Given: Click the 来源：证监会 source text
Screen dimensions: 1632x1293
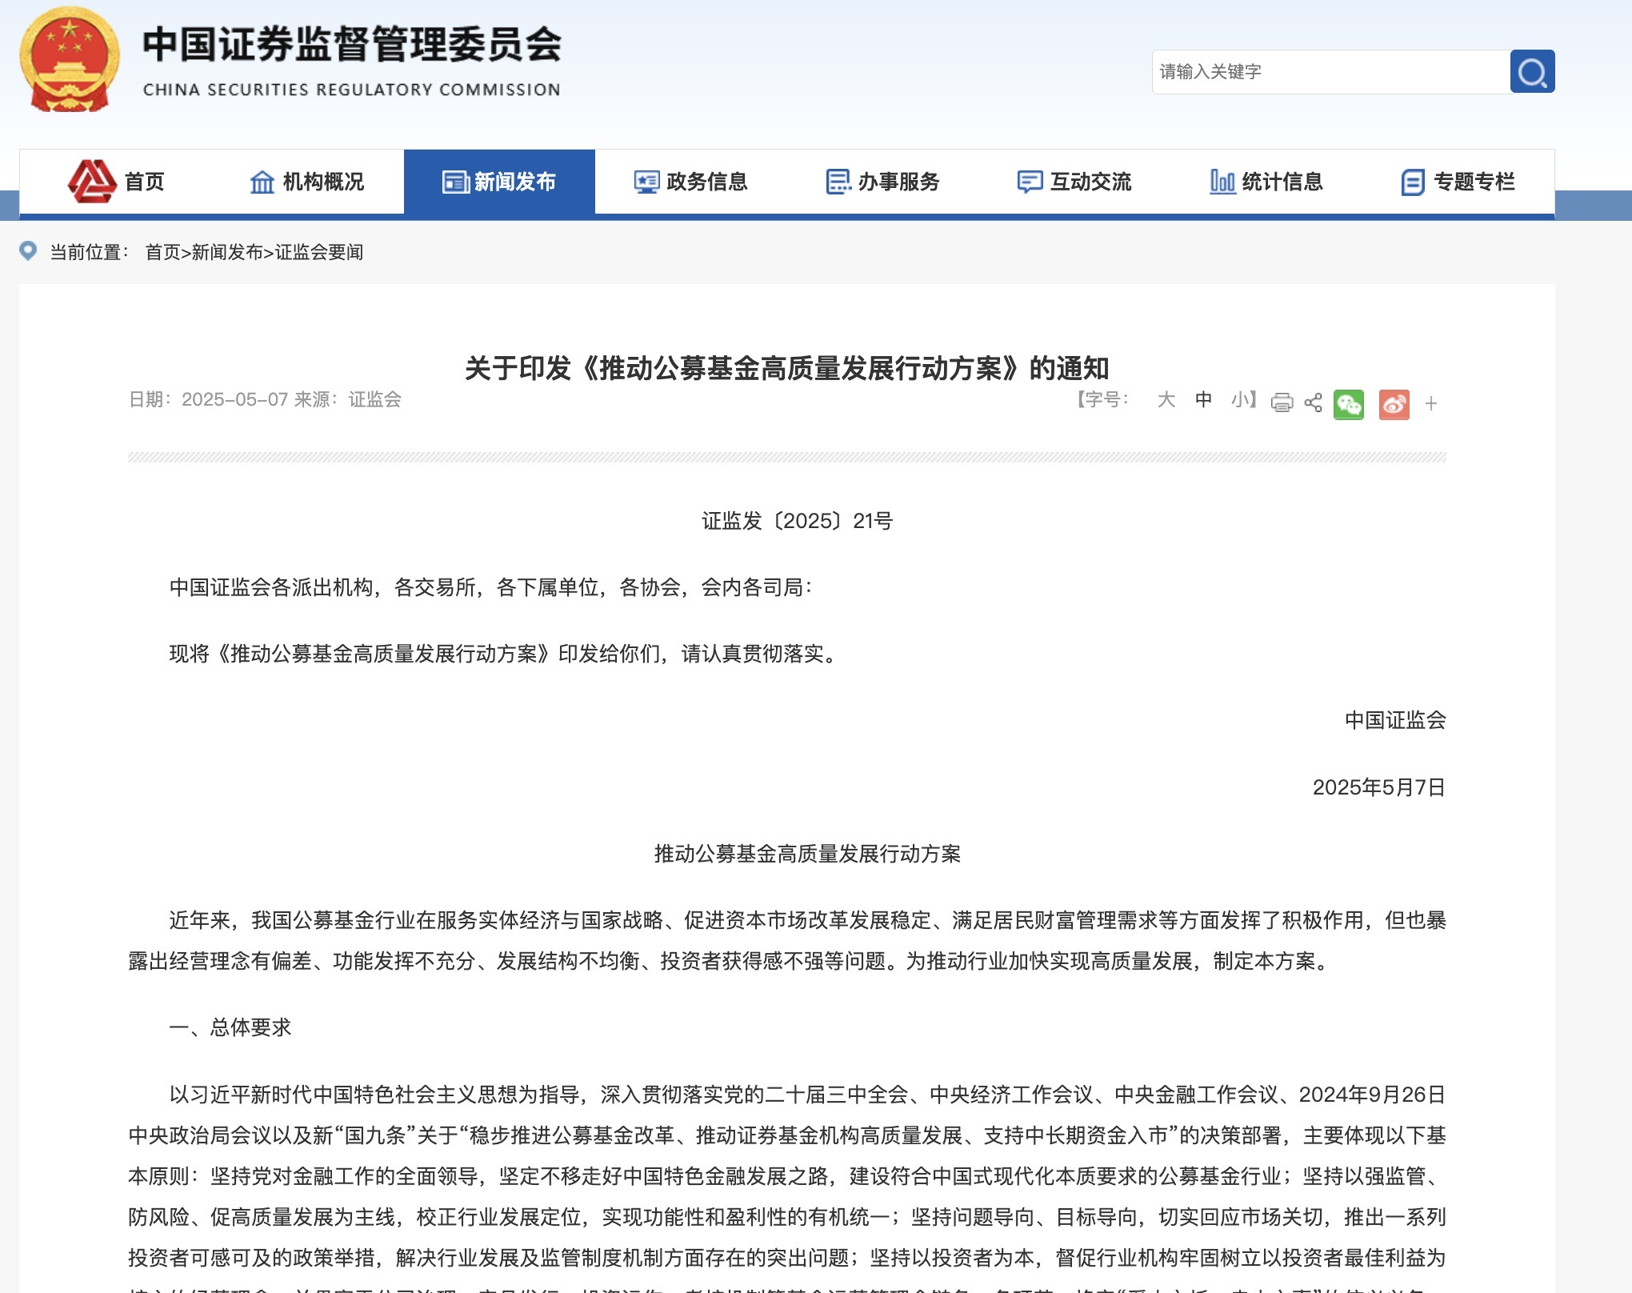Looking at the screenshot, I should tap(348, 399).
